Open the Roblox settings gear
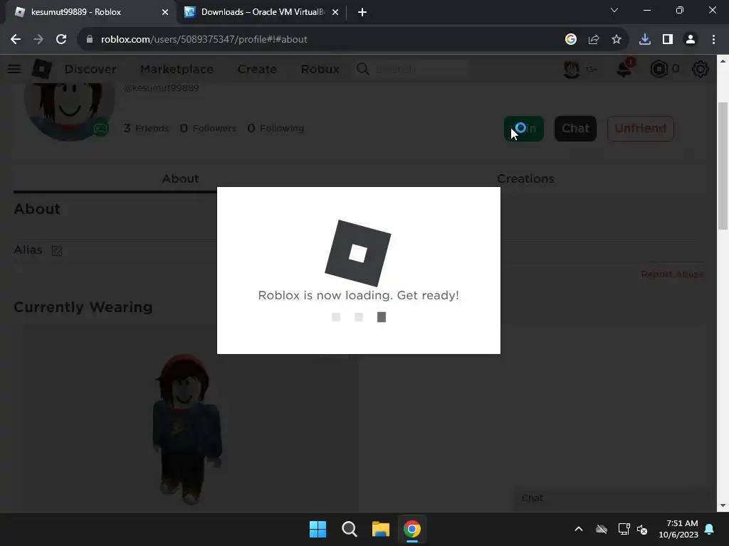 [701, 69]
